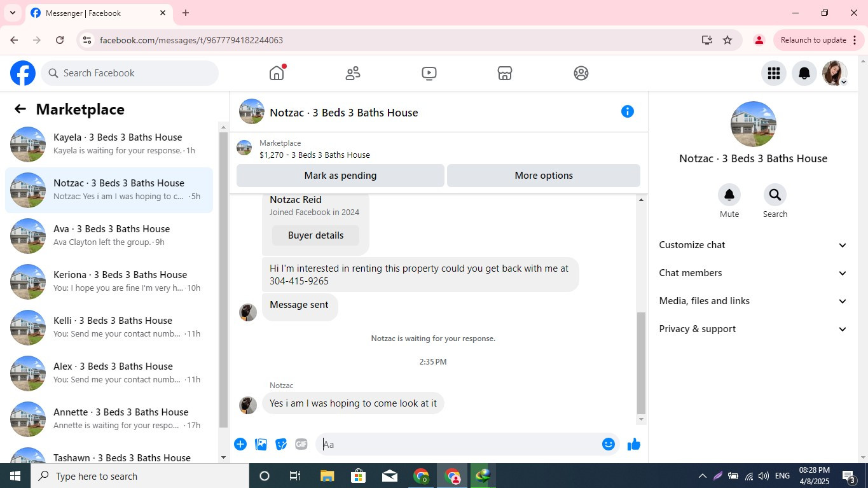Click the message input field Aa

pos(458,444)
